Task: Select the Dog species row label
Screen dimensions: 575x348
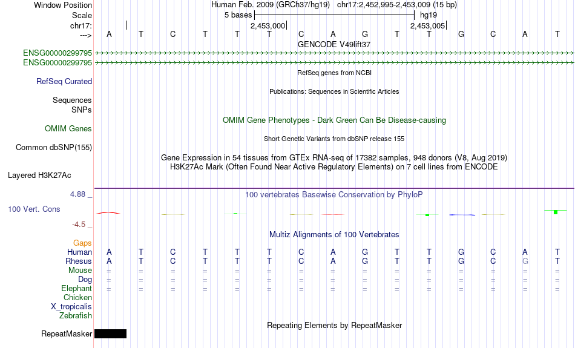Action: click(85, 280)
